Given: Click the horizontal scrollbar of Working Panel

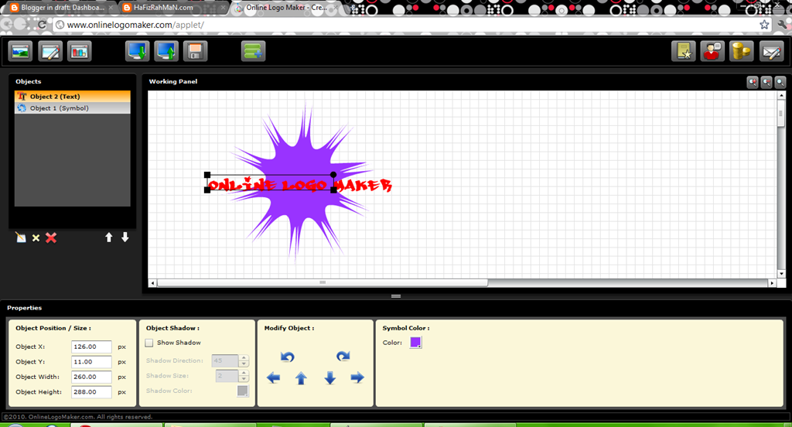Looking at the screenshot, I should (323, 283).
